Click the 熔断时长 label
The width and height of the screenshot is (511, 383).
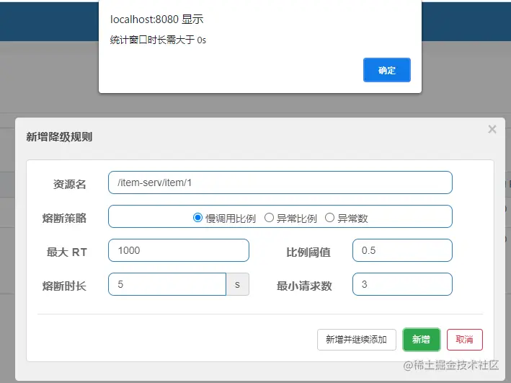point(65,286)
